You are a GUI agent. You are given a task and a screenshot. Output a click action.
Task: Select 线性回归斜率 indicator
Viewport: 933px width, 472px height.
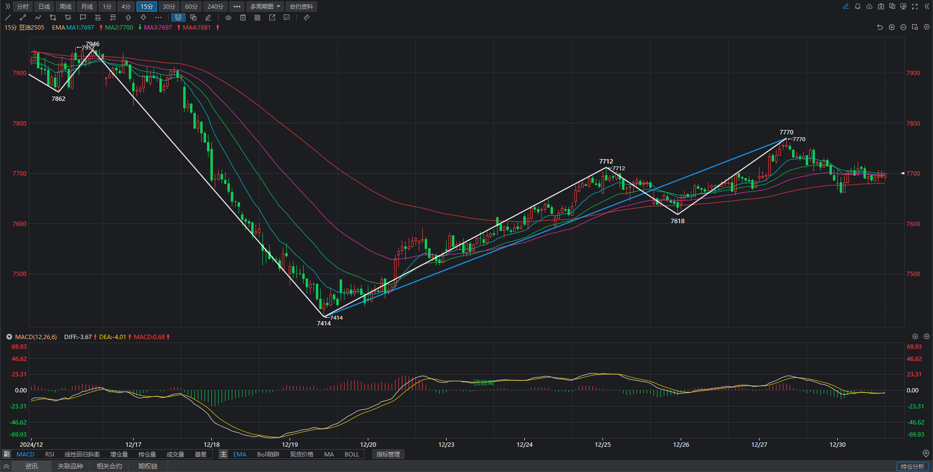point(82,454)
